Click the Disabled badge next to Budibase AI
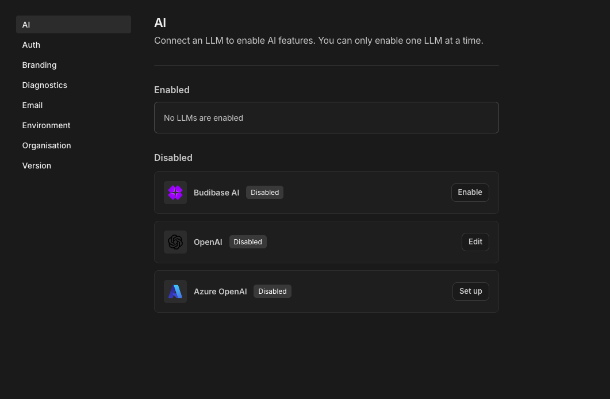Screen dimensions: 610x399 coord(264,193)
